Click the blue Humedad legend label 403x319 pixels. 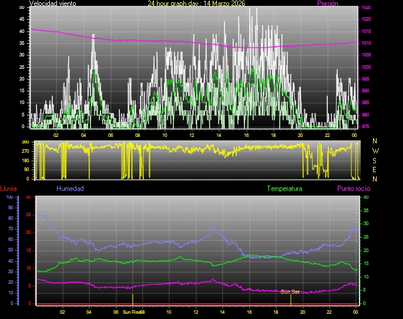[x=70, y=189]
